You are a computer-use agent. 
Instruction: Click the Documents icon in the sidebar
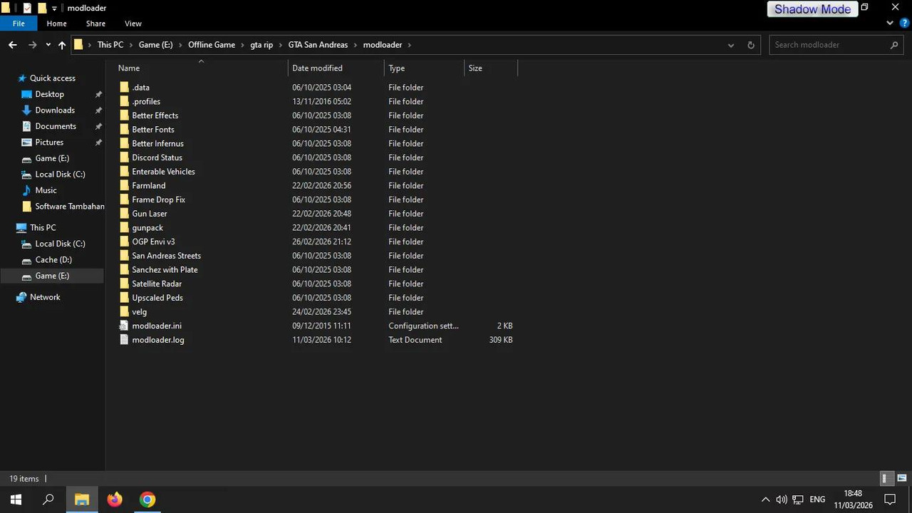[x=27, y=126]
